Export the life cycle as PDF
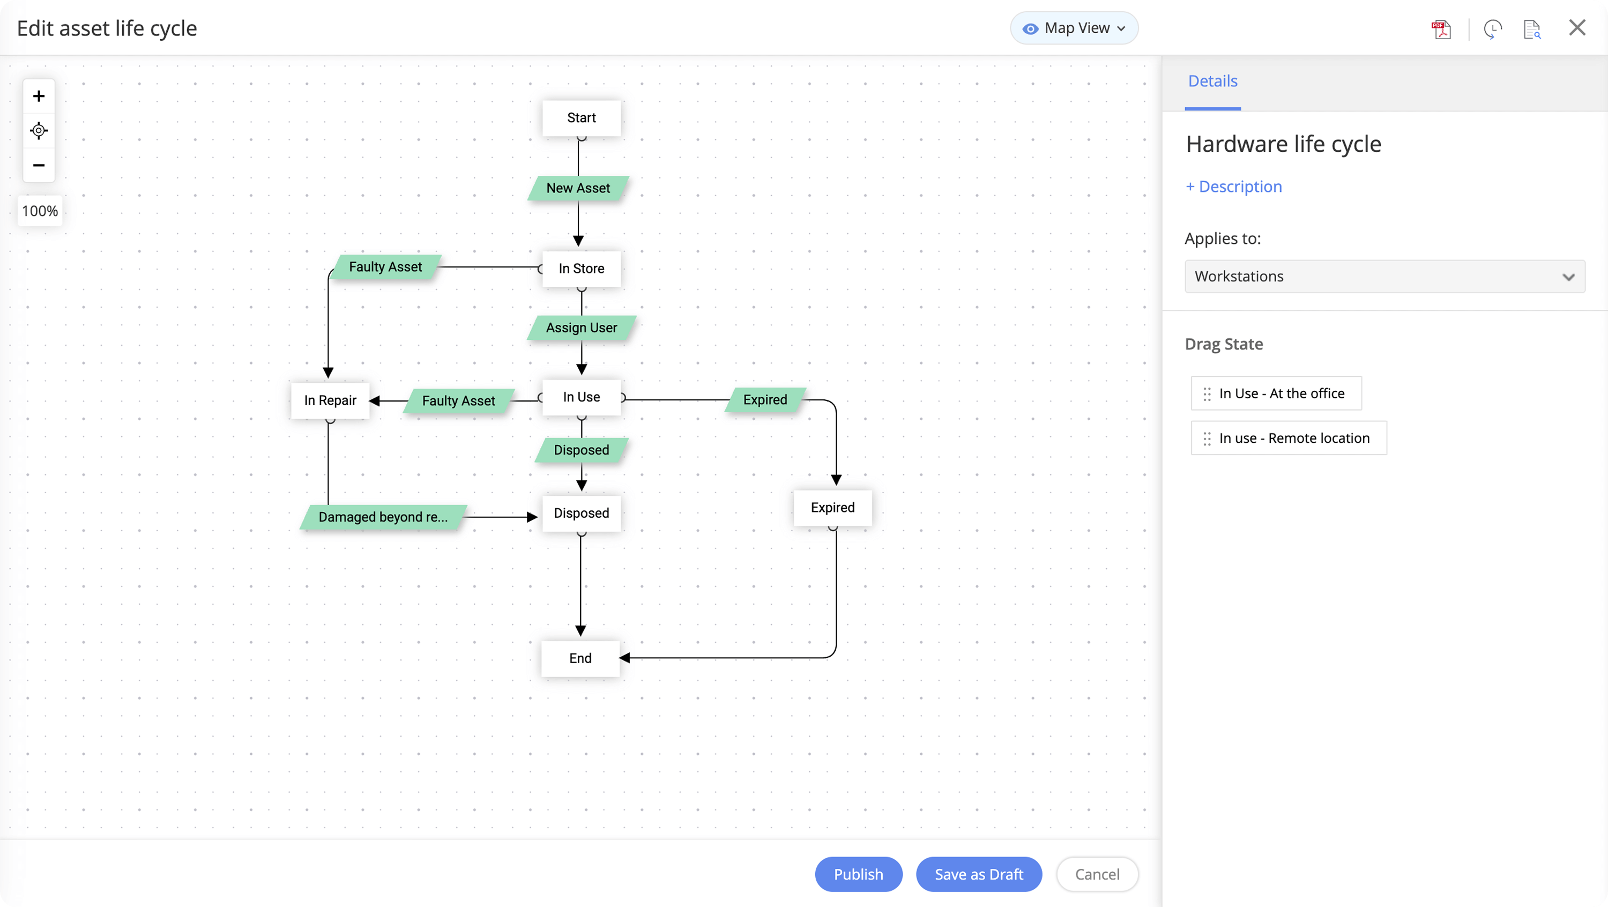 pos(1441,29)
